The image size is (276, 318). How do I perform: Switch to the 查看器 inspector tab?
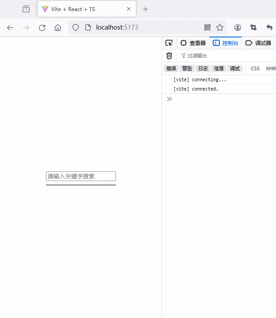pyautogui.click(x=193, y=43)
